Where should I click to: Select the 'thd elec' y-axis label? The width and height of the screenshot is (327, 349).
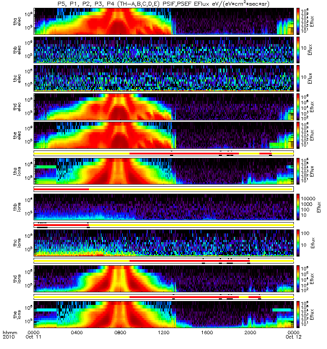point(17,106)
